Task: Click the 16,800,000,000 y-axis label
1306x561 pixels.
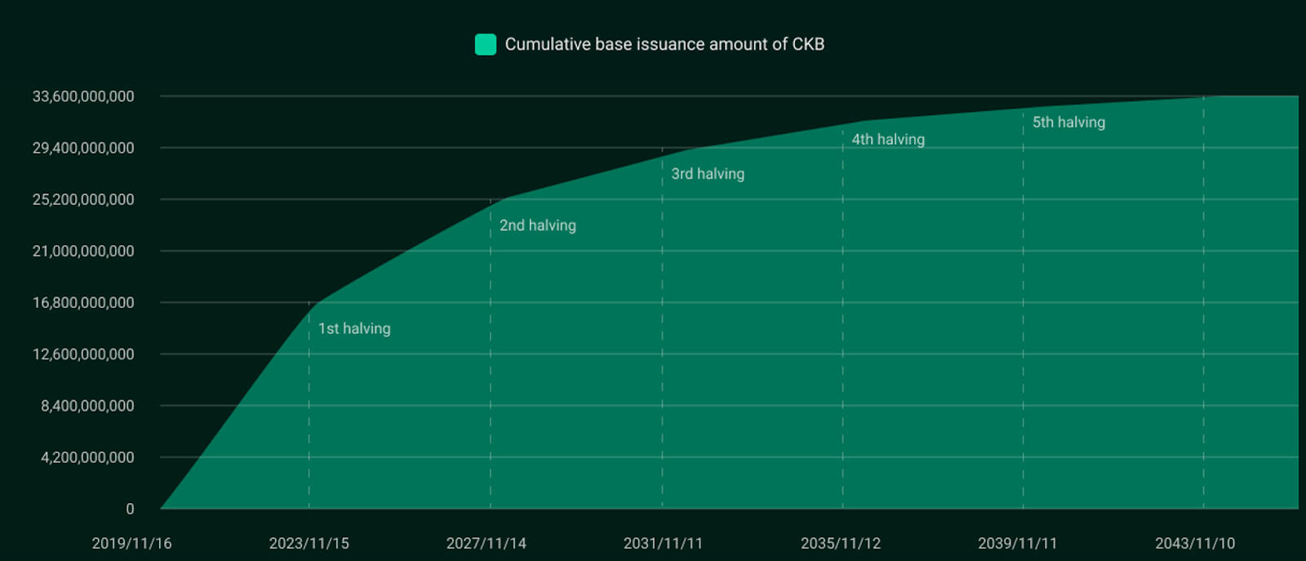Action: [x=83, y=303]
